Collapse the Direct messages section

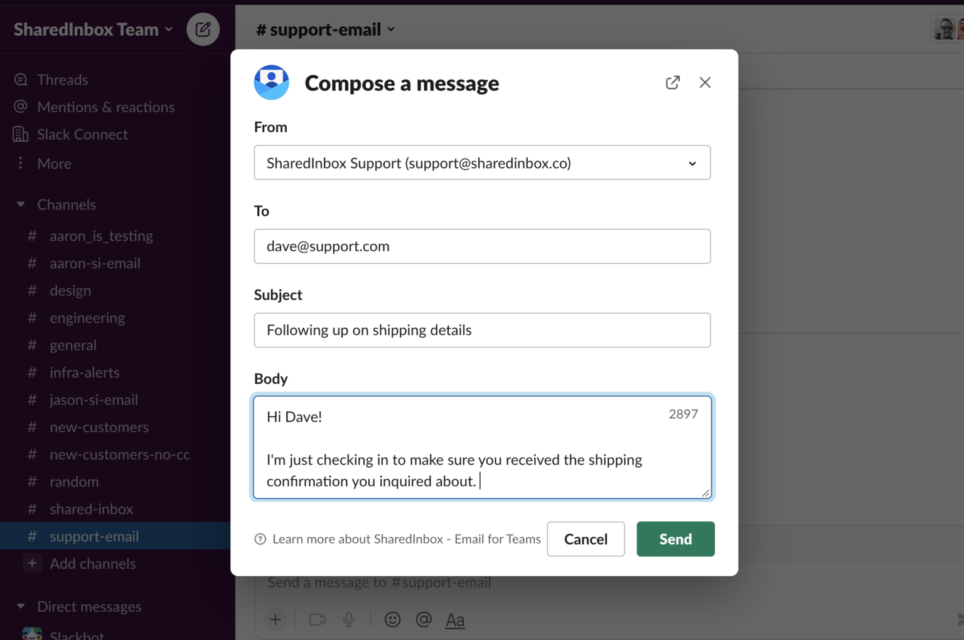pyautogui.click(x=21, y=607)
